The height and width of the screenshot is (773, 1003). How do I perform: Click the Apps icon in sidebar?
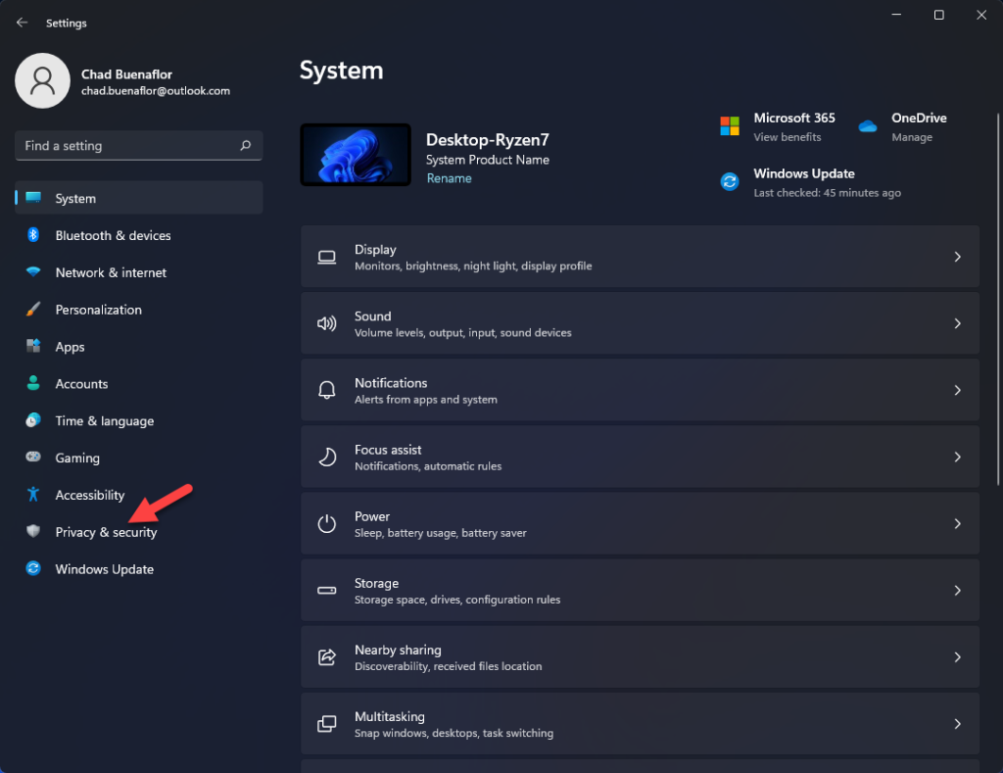point(33,346)
